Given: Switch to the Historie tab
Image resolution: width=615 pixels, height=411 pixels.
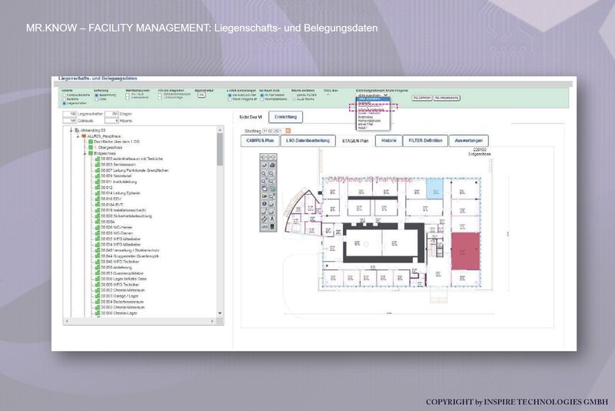Looking at the screenshot, I should (389, 141).
